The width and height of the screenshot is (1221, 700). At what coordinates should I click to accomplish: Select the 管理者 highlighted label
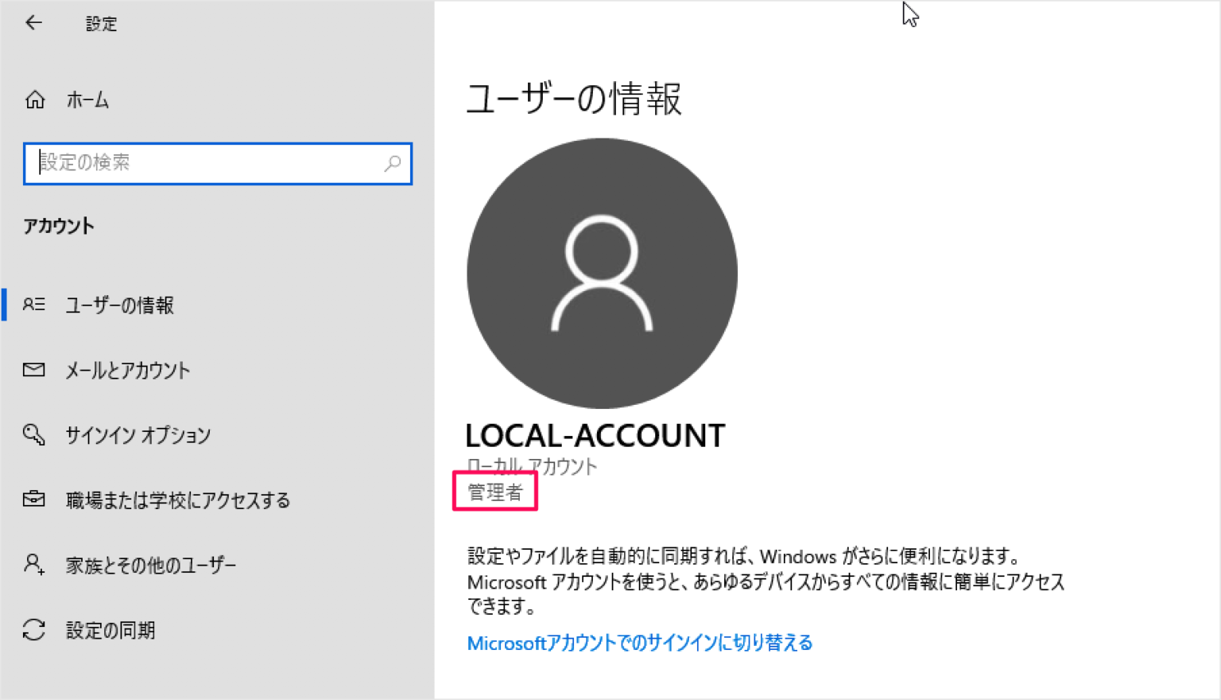click(x=494, y=491)
